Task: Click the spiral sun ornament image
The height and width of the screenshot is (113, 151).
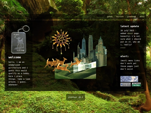Action: pos(61,42)
